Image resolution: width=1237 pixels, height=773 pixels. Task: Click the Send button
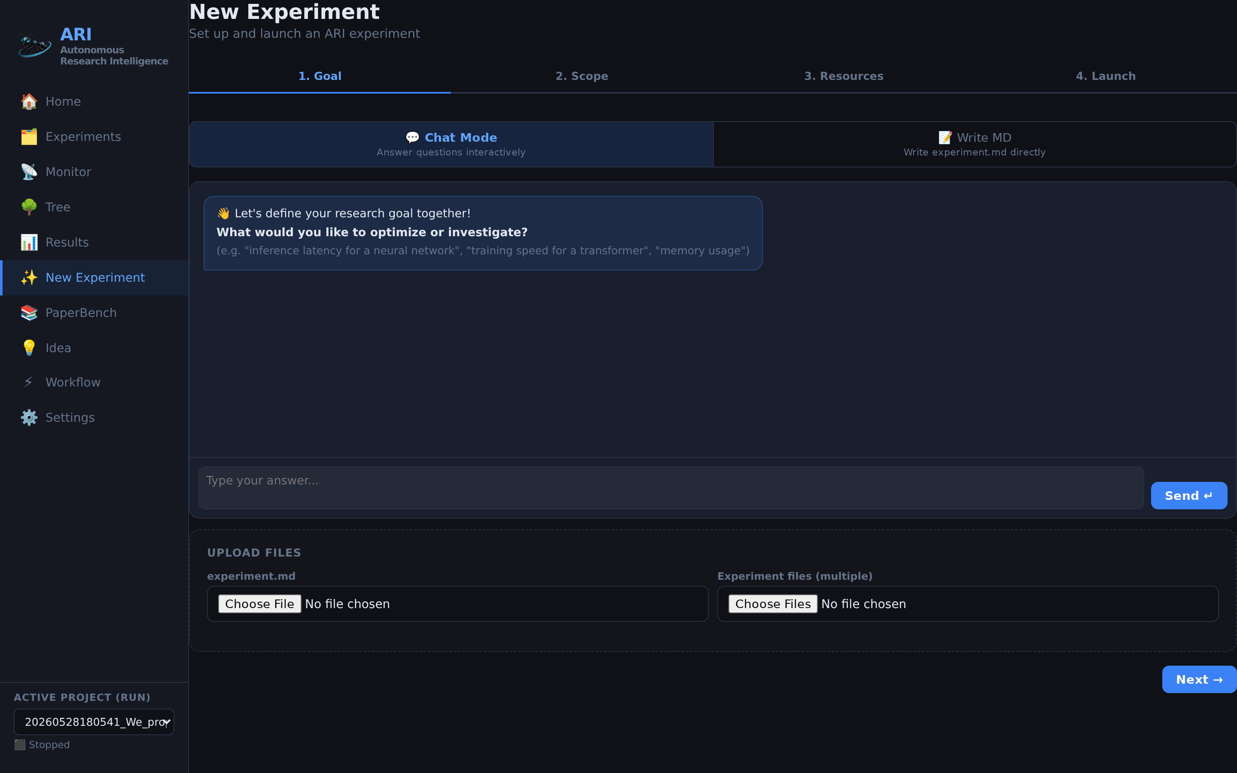pyautogui.click(x=1189, y=496)
